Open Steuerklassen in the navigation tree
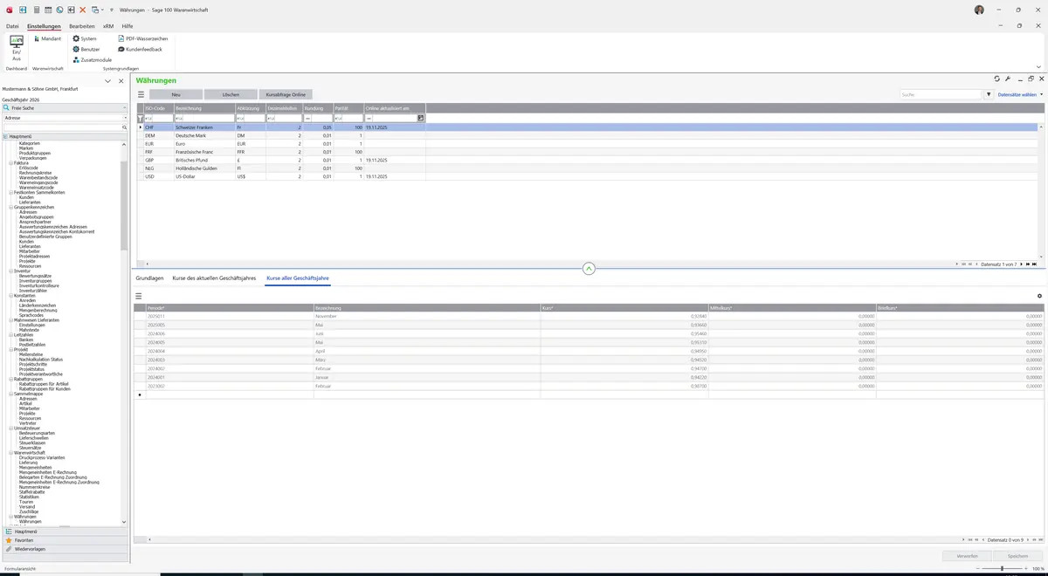Image resolution: width=1048 pixels, height=576 pixels. coord(32,442)
